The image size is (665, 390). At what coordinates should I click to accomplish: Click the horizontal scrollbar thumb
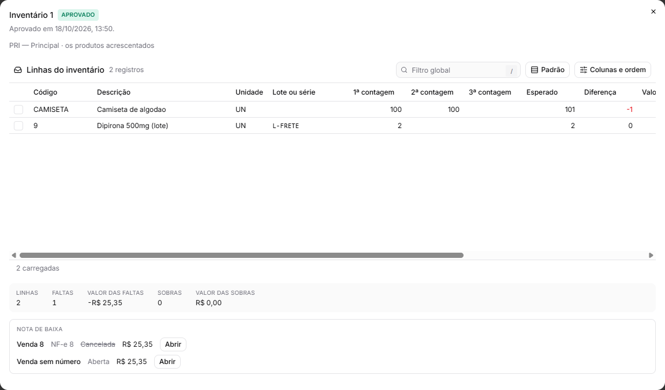pyautogui.click(x=241, y=255)
